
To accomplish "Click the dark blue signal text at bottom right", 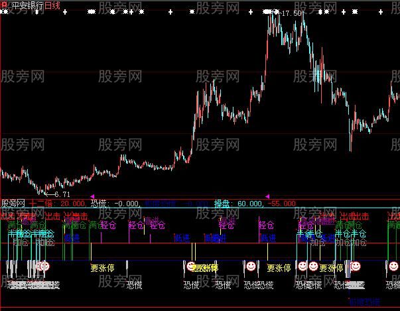I will 364,302.
